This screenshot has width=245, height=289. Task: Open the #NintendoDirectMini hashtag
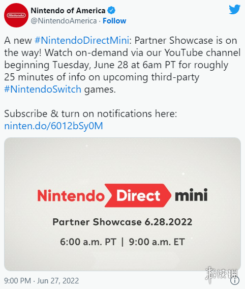pos(82,40)
